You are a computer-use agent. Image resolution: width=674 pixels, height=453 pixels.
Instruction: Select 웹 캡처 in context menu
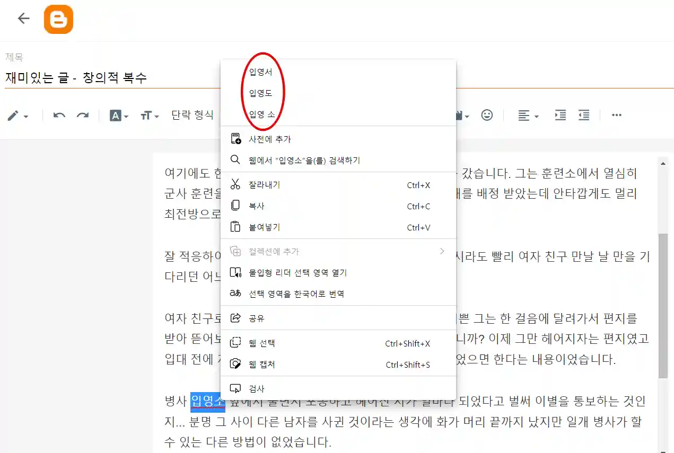point(338,365)
